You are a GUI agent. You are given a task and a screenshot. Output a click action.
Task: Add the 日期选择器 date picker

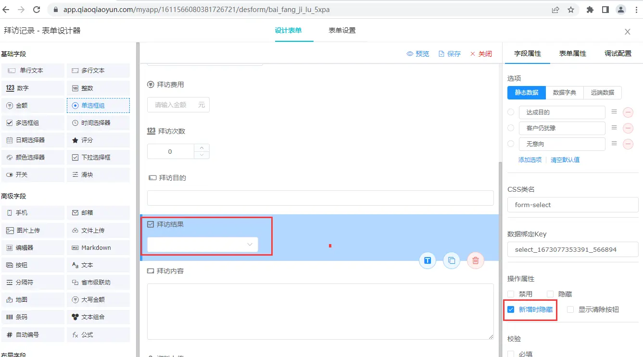33,140
